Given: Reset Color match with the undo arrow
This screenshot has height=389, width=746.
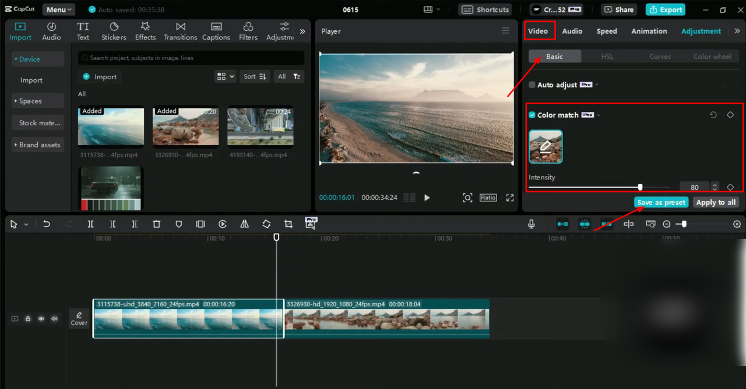Looking at the screenshot, I should coord(713,115).
